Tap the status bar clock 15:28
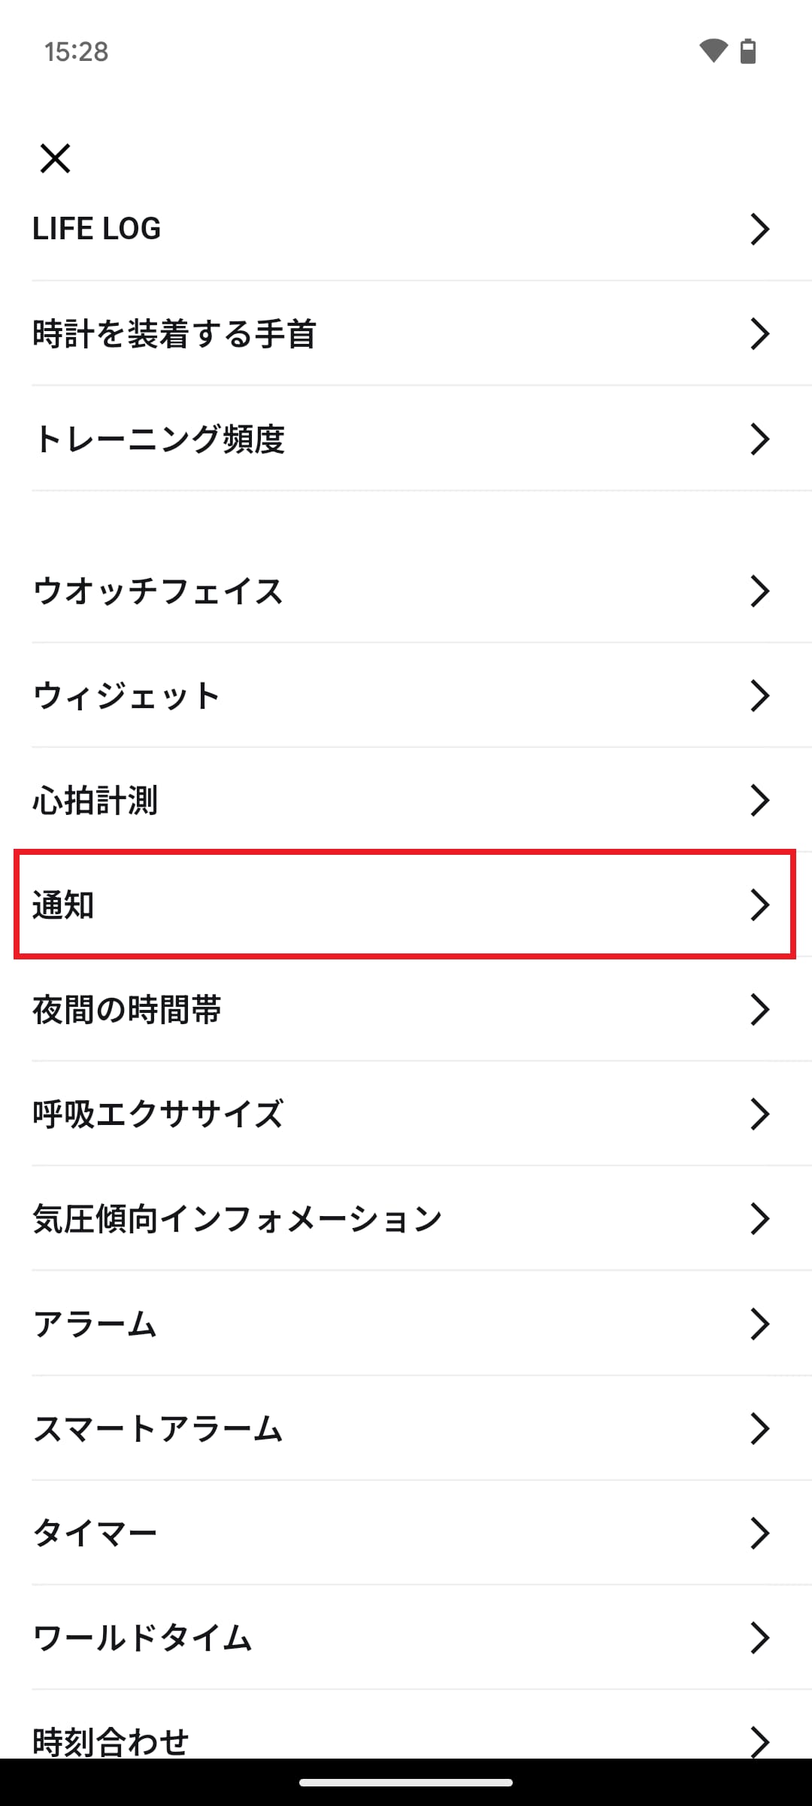 [76, 51]
